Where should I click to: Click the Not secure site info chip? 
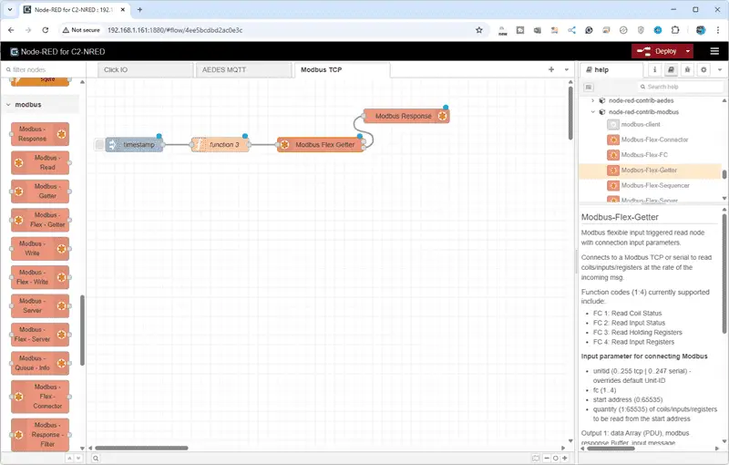82,30
